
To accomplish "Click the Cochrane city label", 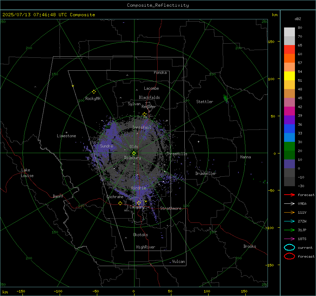I will point(115,197).
